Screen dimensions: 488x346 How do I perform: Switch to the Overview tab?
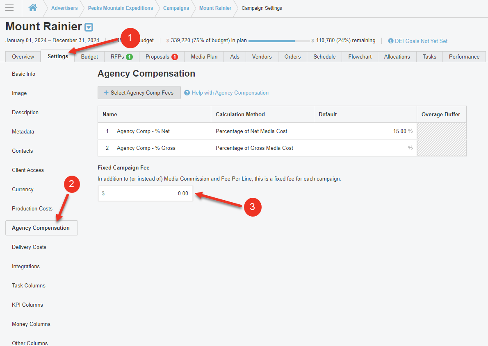(23, 57)
